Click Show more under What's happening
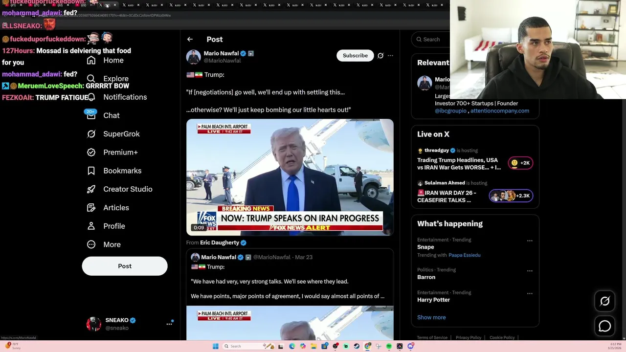 pyautogui.click(x=431, y=317)
